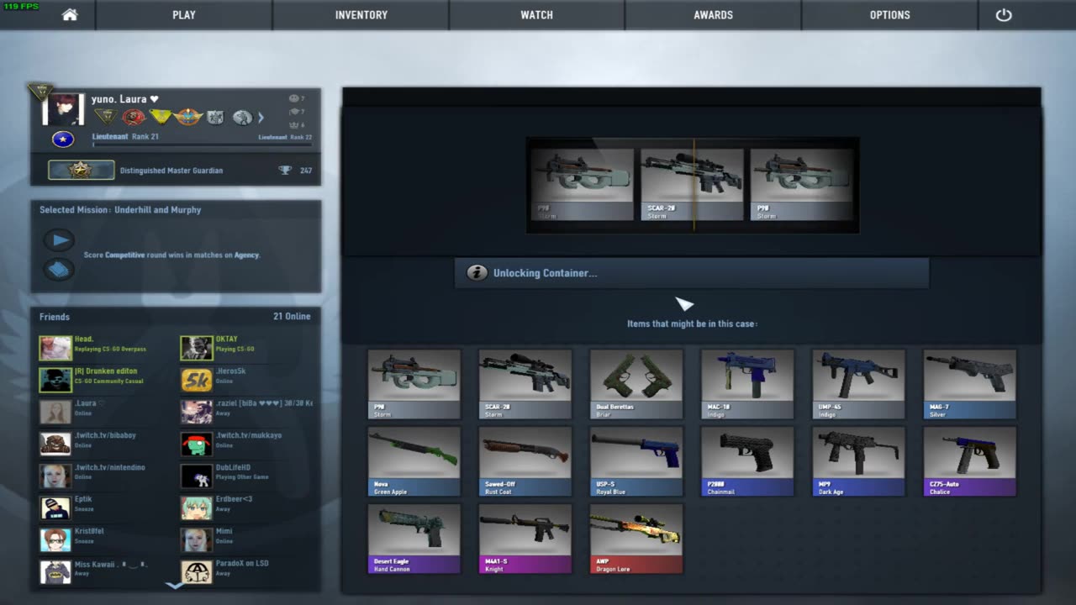Viewport: 1076px width, 605px height.
Task: Select USP-S Royal Blue item
Action: 636,461
